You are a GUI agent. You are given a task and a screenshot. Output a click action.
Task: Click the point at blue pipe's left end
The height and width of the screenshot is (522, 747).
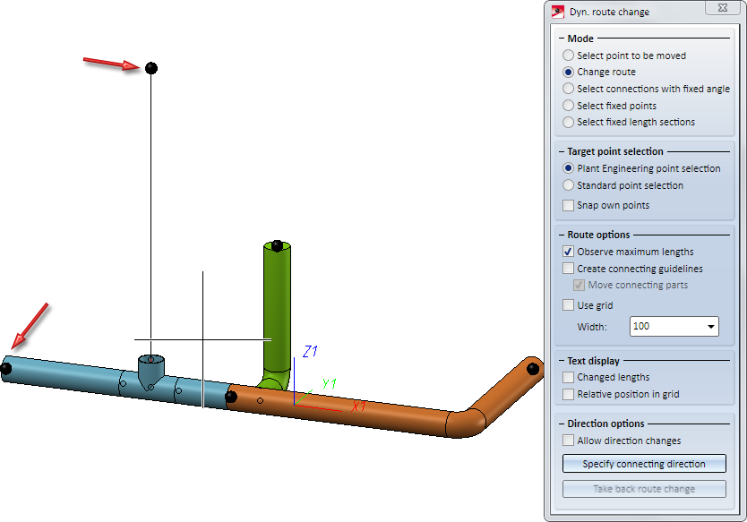point(5,368)
